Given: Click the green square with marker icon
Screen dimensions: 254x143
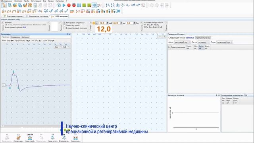Looking at the screenshot, I should tap(89, 5).
